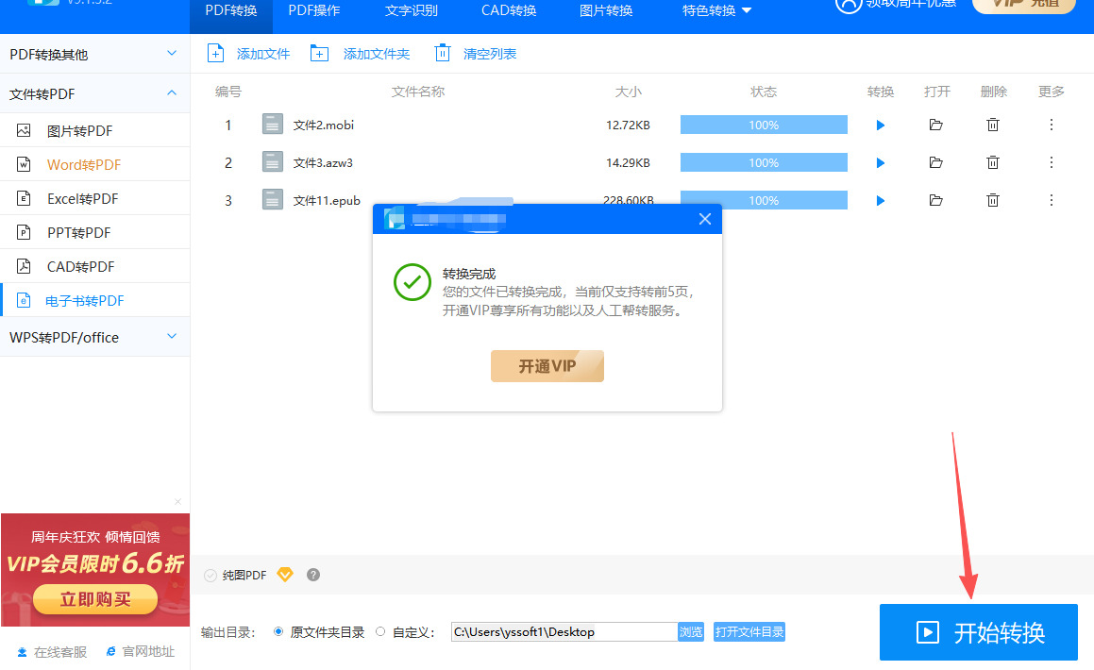The height and width of the screenshot is (670, 1094).
Task: Click the 添加文件 add file icon
Action: pyautogui.click(x=216, y=54)
